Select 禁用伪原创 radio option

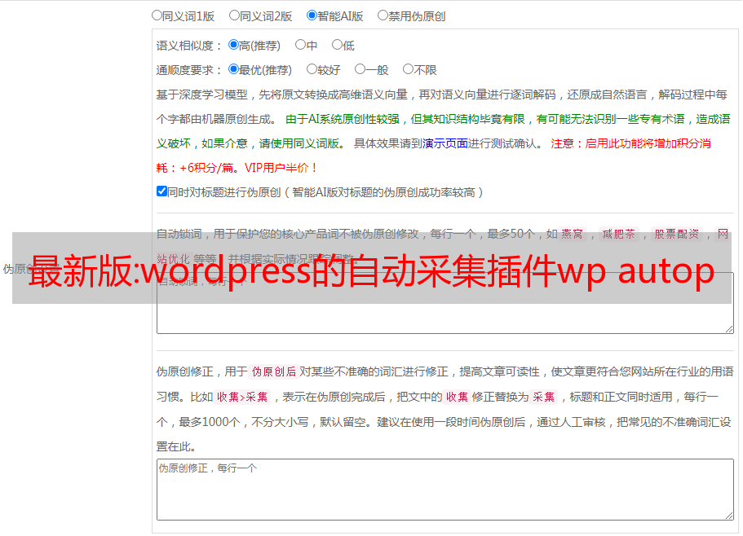coord(383,15)
